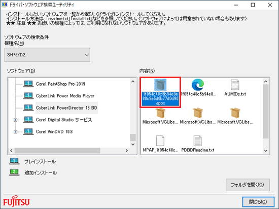This screenshot has height=209, width=279.
Task: Select Corel PaintShop Pro 2019 in software tree
Action: (x=60, y=84)
